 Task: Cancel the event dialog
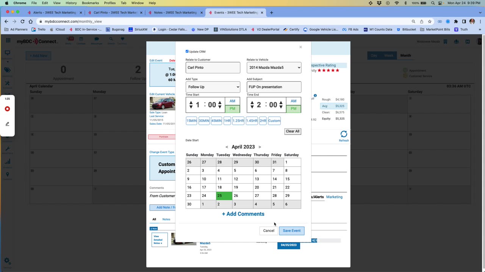click(269, 231)
